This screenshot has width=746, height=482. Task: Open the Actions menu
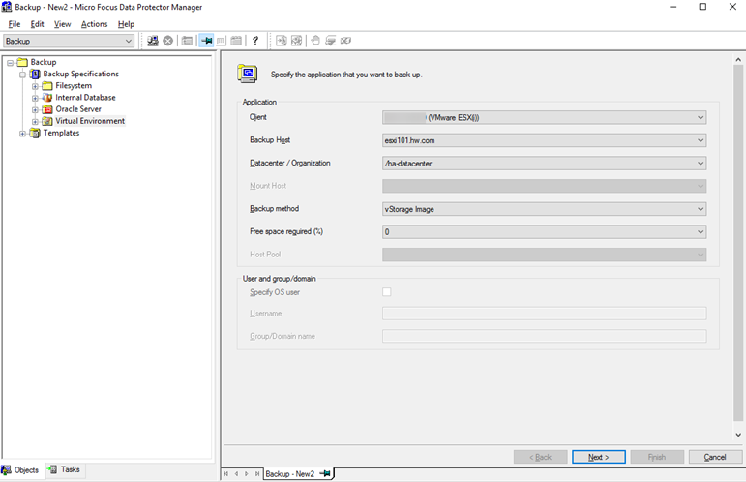(x=94, y=24)
